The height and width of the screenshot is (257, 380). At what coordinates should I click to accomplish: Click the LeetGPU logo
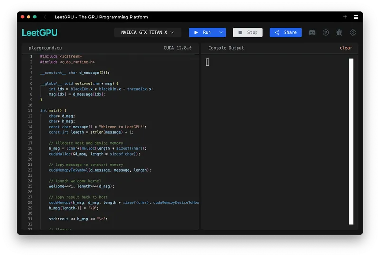click(x=40, y=33)
